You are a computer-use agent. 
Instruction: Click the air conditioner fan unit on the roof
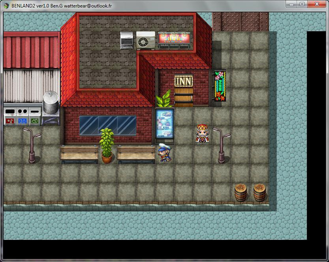(146, 41)
